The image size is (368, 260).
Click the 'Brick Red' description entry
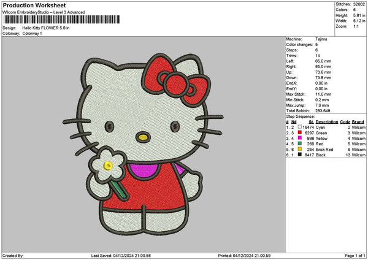(x=324, y=150)
